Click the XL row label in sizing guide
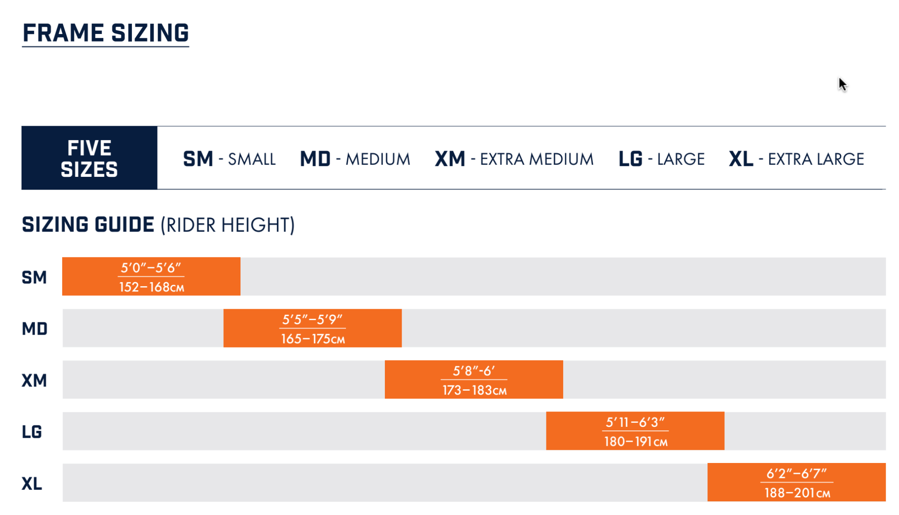 [x=32, y=484]
